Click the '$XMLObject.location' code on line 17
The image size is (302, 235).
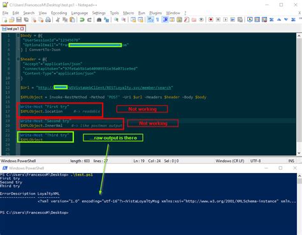click(41, 111)
